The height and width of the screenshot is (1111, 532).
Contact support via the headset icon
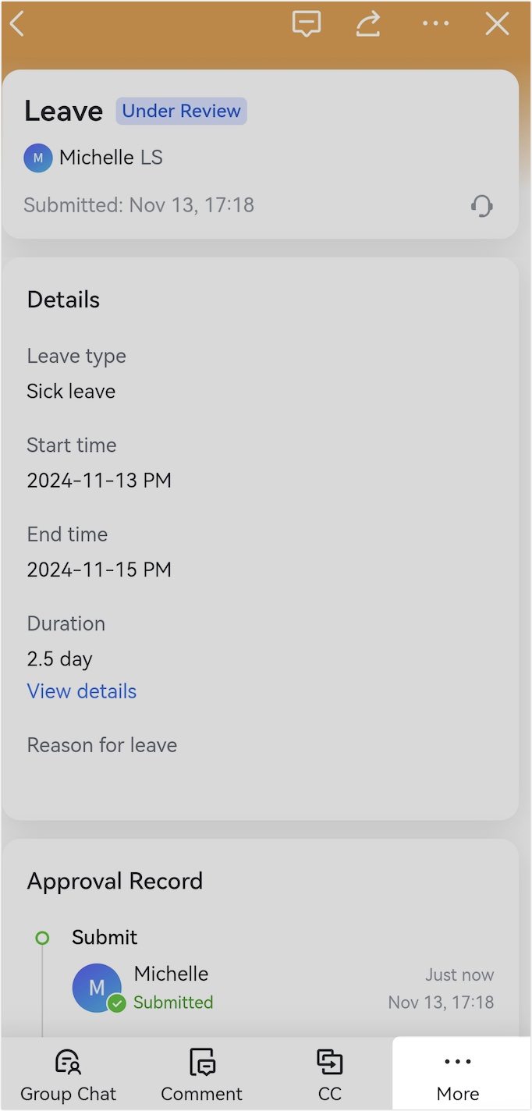481,205
